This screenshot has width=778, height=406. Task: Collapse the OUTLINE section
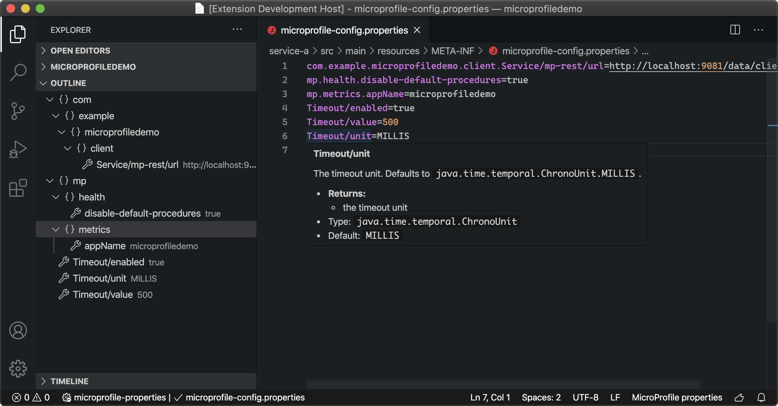point(68,83)
